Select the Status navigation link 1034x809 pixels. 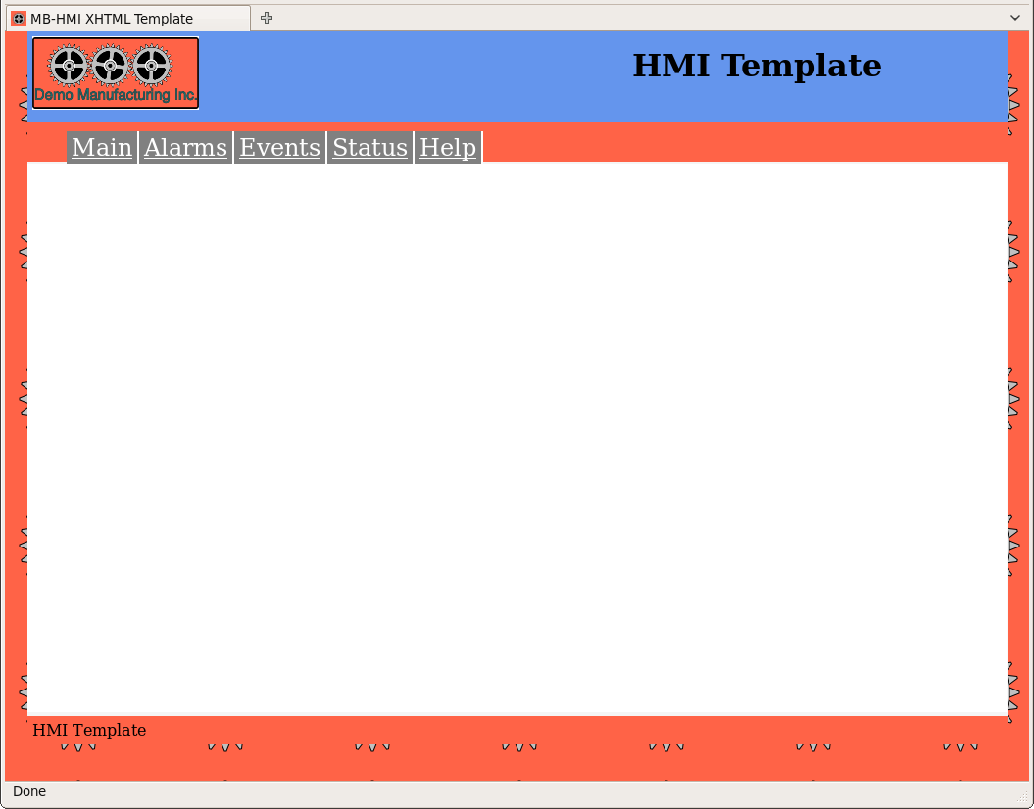[369, 147]
